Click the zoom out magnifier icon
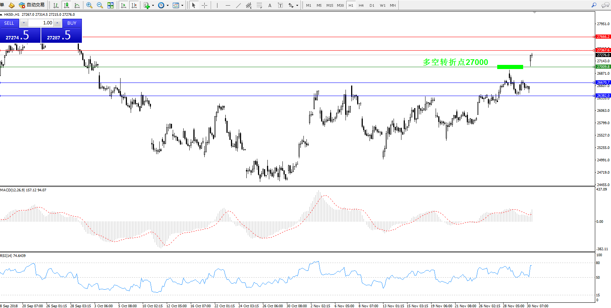 (100, 5)
